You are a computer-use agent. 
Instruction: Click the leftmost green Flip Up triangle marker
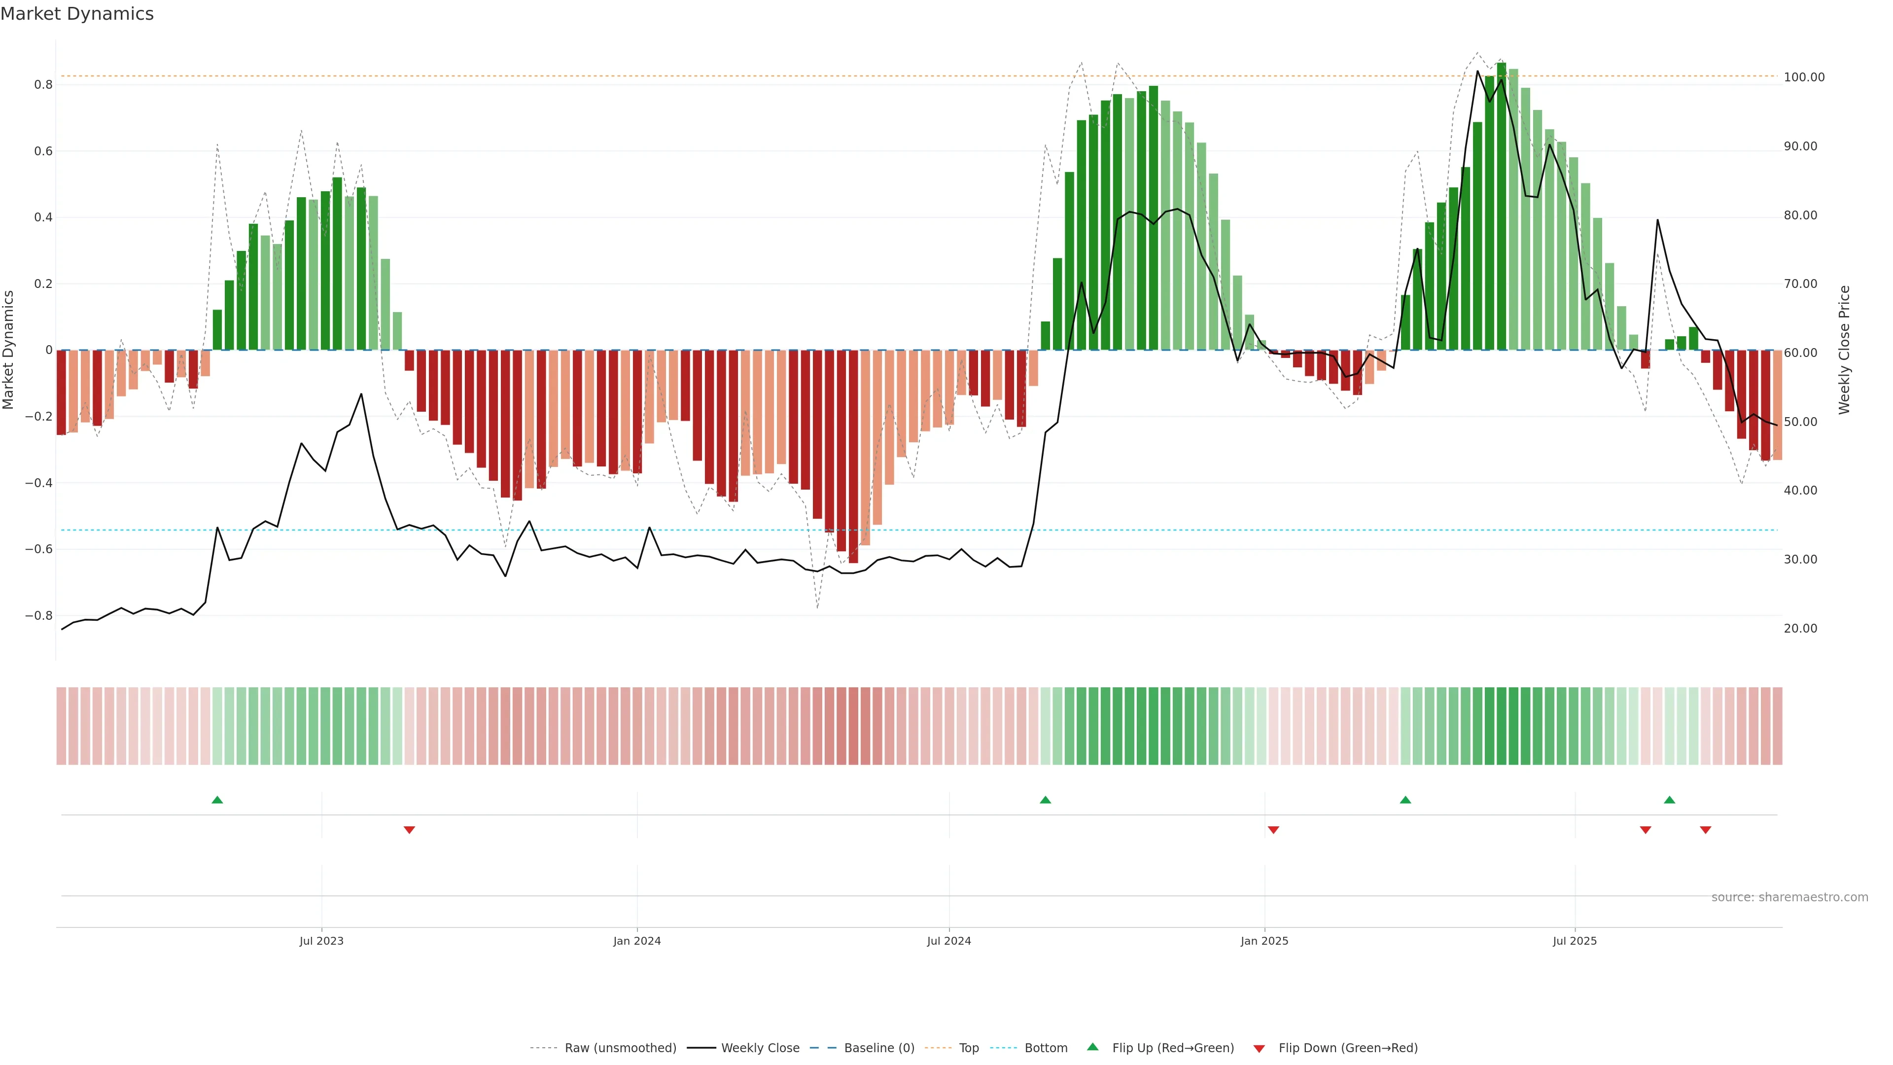tap(217, 800)
